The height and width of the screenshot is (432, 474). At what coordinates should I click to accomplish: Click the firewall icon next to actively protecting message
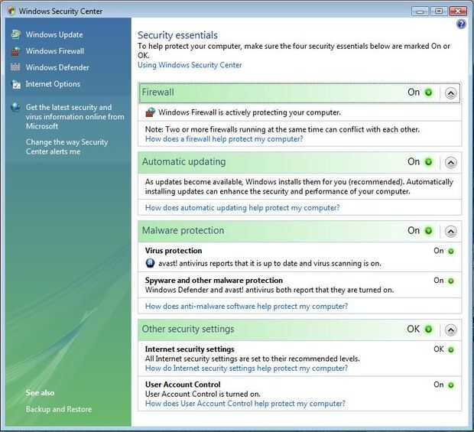point(151,112)
